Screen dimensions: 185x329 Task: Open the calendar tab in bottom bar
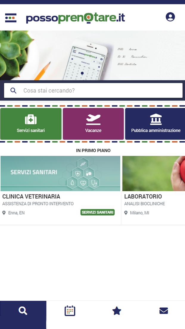[70, 311]
